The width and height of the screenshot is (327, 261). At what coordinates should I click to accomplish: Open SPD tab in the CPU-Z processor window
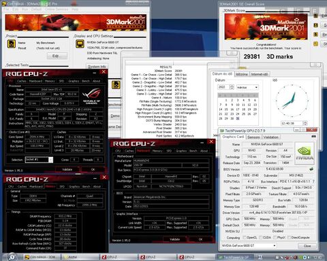click(x=61, y=81)
